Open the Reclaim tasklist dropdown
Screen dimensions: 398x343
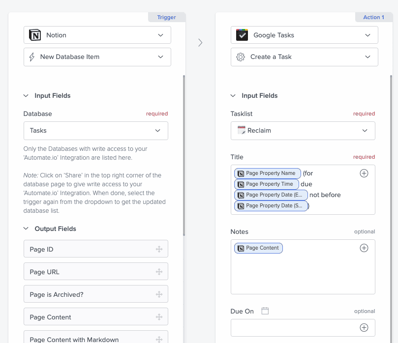[x=303, y=131]
